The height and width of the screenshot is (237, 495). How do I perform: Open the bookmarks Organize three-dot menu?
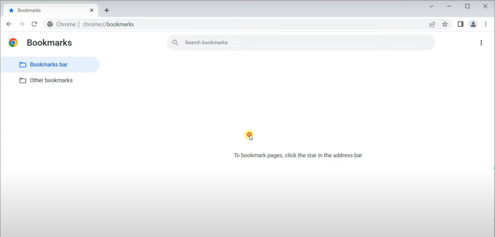click(481, 43)
